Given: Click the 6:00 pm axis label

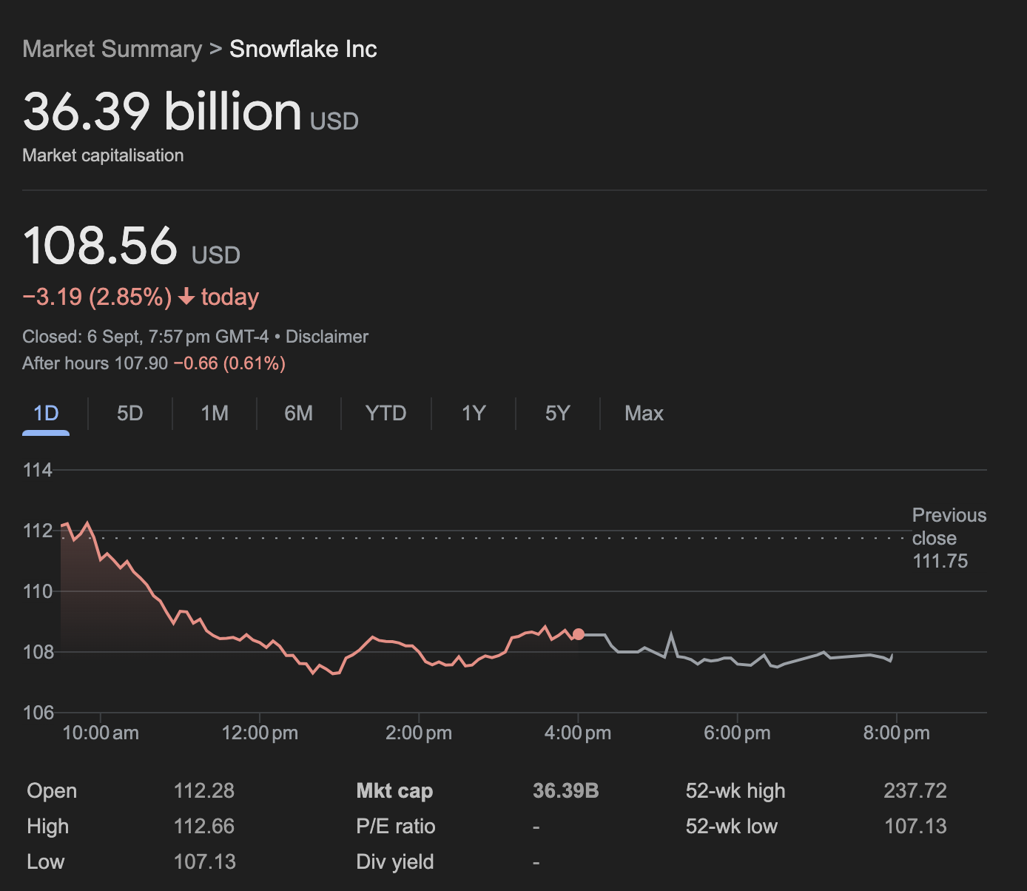Looking at the screenshot, I should pos(737,733).
